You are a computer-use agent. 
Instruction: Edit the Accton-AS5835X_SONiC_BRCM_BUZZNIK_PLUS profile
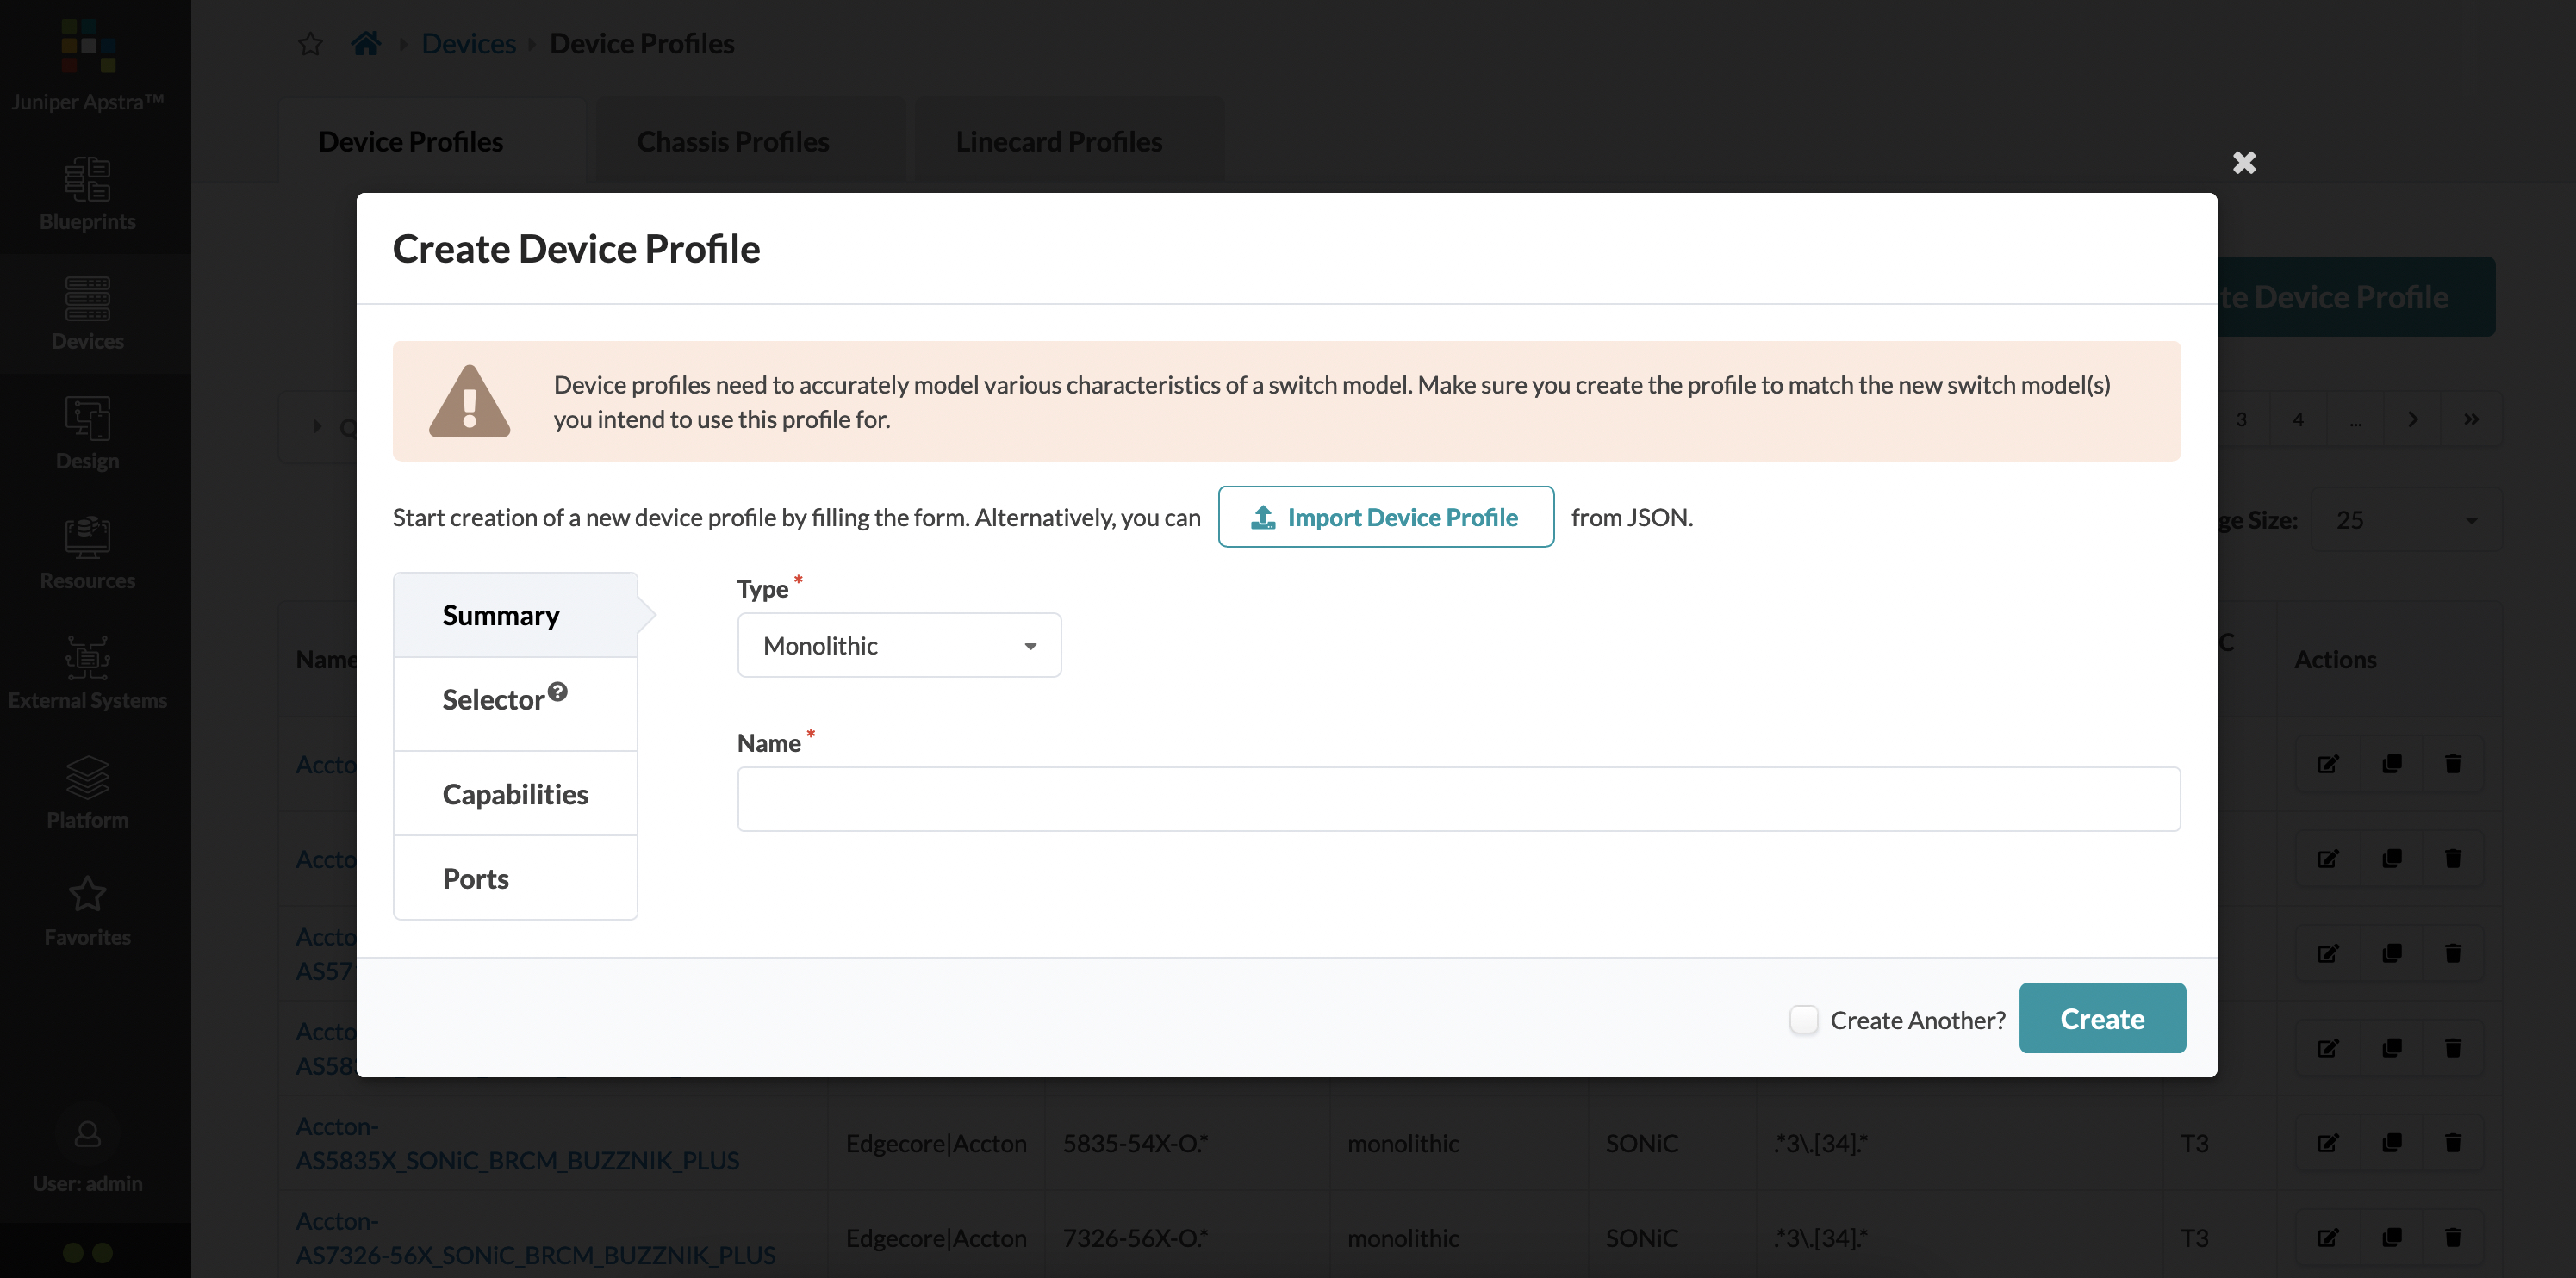tap(2328, 1142)
